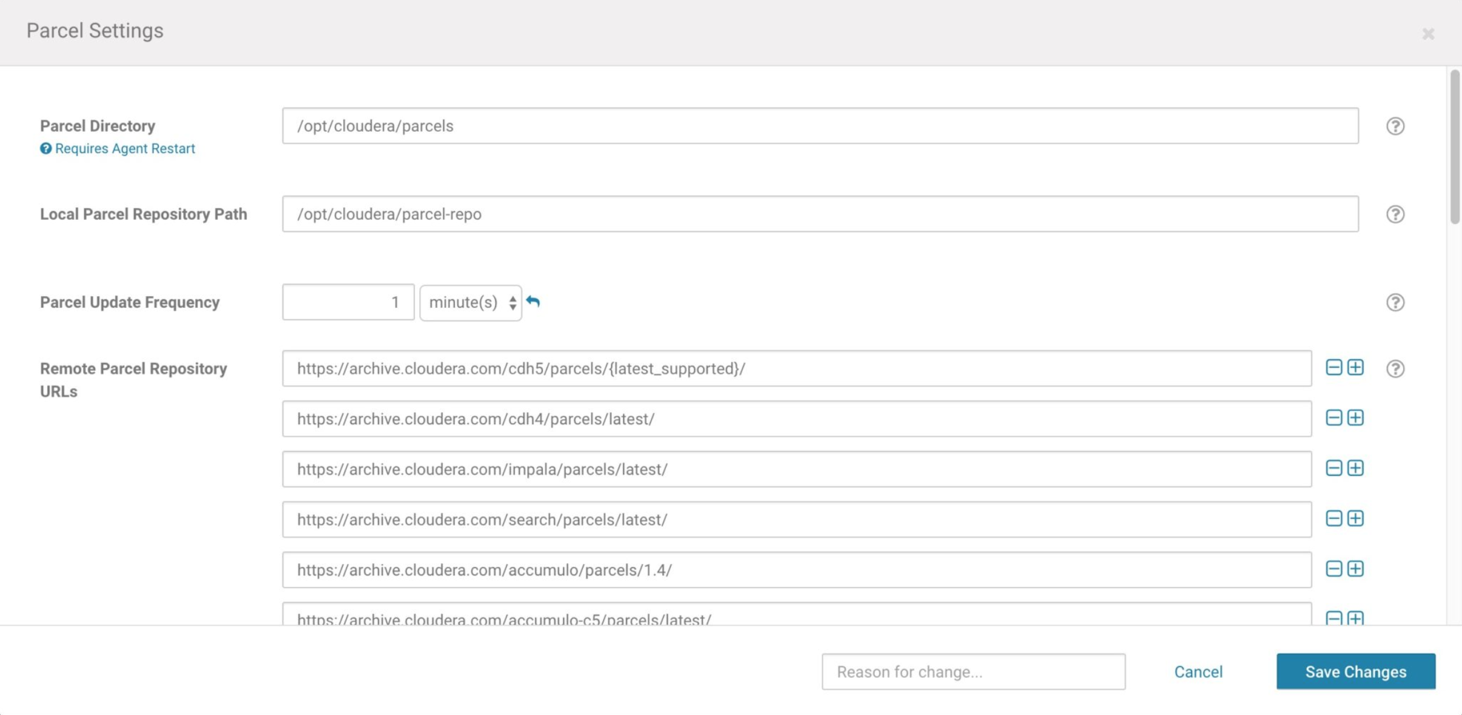Image resolution: width=1462 pixels, height=715 pixels.
Task: Click the Parcel Directory label
Action: 98,126
